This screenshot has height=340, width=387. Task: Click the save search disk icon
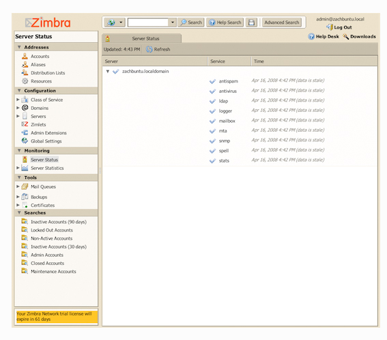pyautogui.click(x=251, y=23)
